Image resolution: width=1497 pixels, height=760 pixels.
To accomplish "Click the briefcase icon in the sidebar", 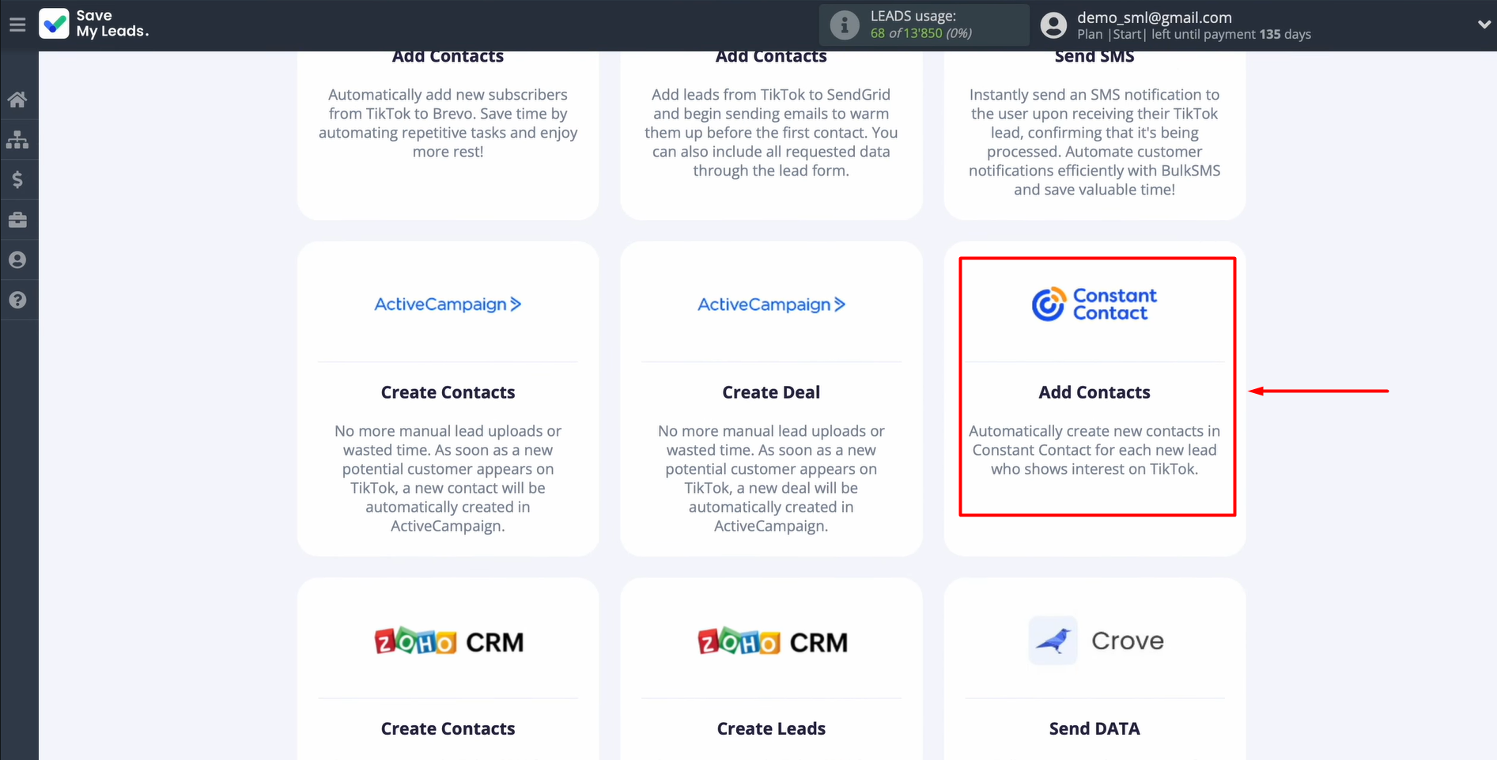I will 18,220.
